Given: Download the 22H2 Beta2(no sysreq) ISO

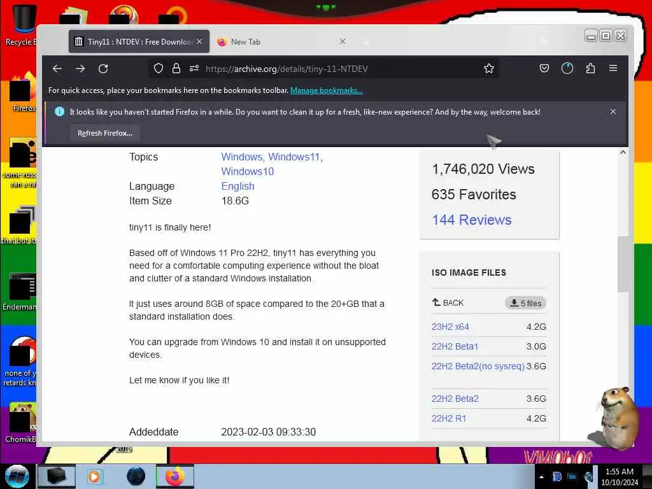Looking at the screenshot, I should click(478, 366).
